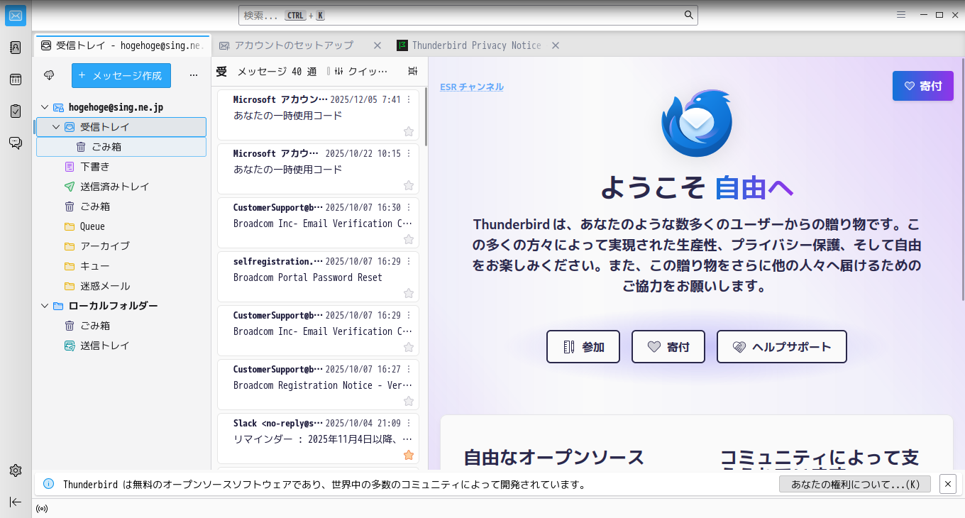This screenshot has width=965, height=518.
Task: Click the welcome page vertical scrollbar
Action: click(x=962, y=179)
